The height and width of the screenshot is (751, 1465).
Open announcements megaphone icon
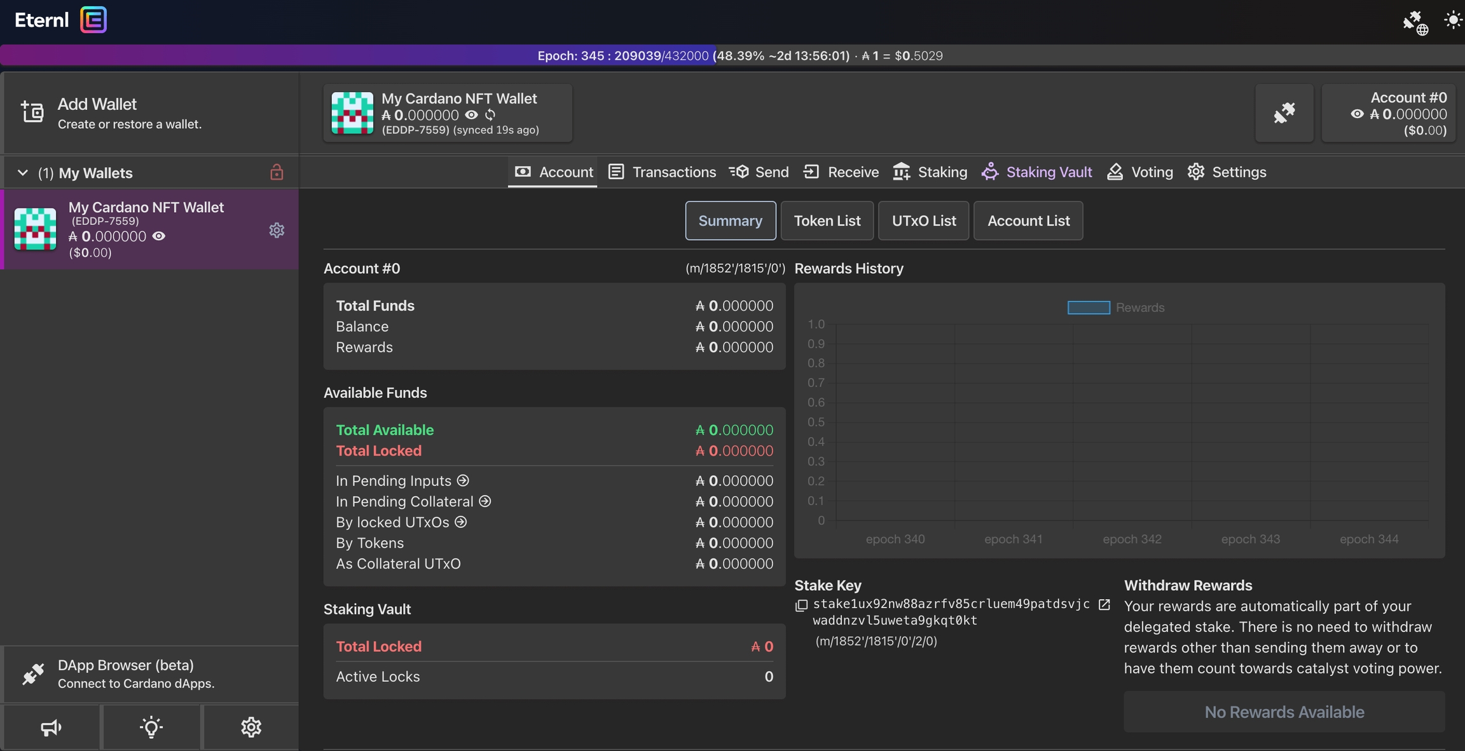(x=51, y=727)
